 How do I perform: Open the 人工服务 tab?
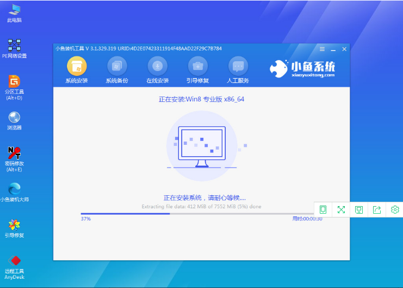(238, 70)
